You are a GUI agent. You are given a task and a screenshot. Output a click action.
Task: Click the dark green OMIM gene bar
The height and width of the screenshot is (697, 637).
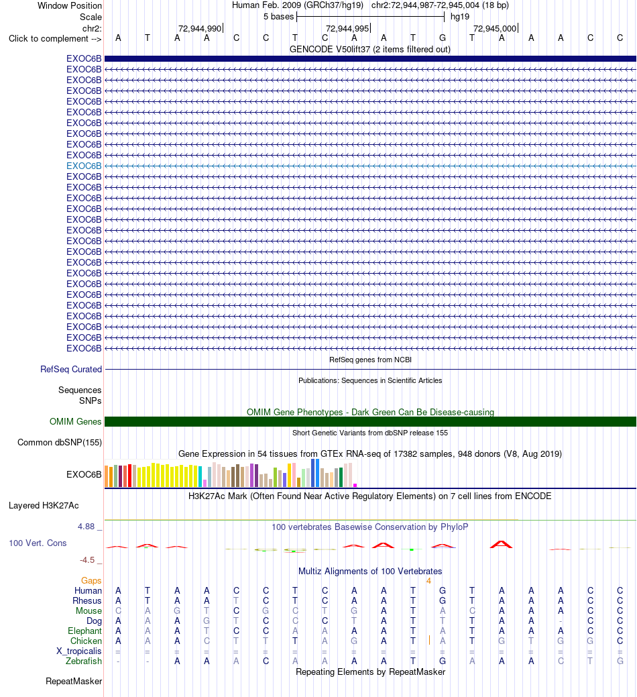point(370,421)
